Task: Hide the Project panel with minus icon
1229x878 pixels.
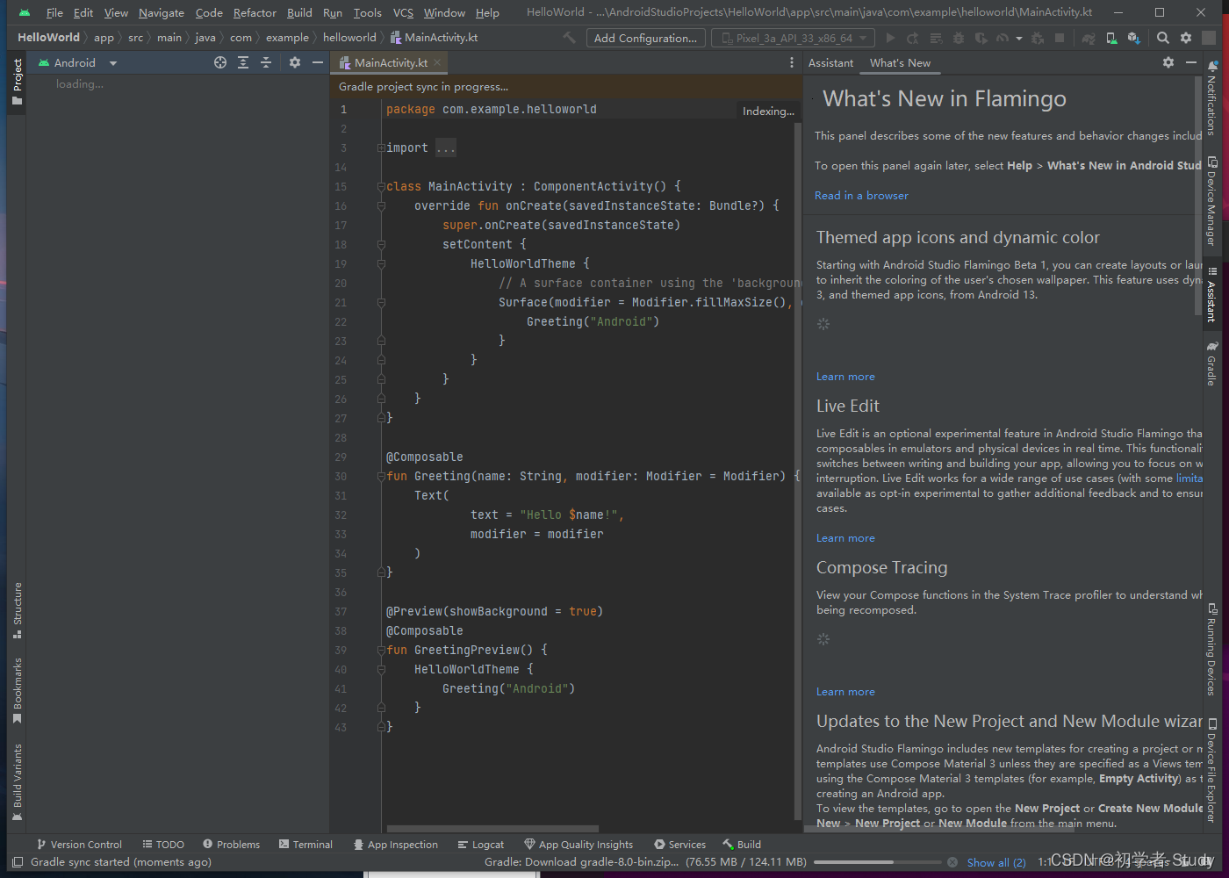Action: (318, 62)
